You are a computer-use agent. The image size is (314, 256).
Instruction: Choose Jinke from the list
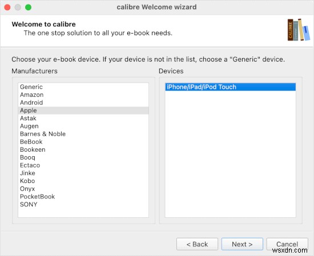(83, 173)
